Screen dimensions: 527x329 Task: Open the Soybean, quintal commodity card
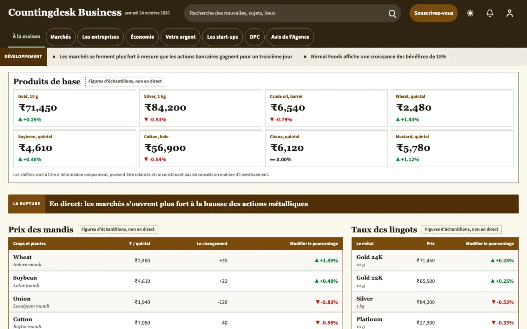point(75,148)
